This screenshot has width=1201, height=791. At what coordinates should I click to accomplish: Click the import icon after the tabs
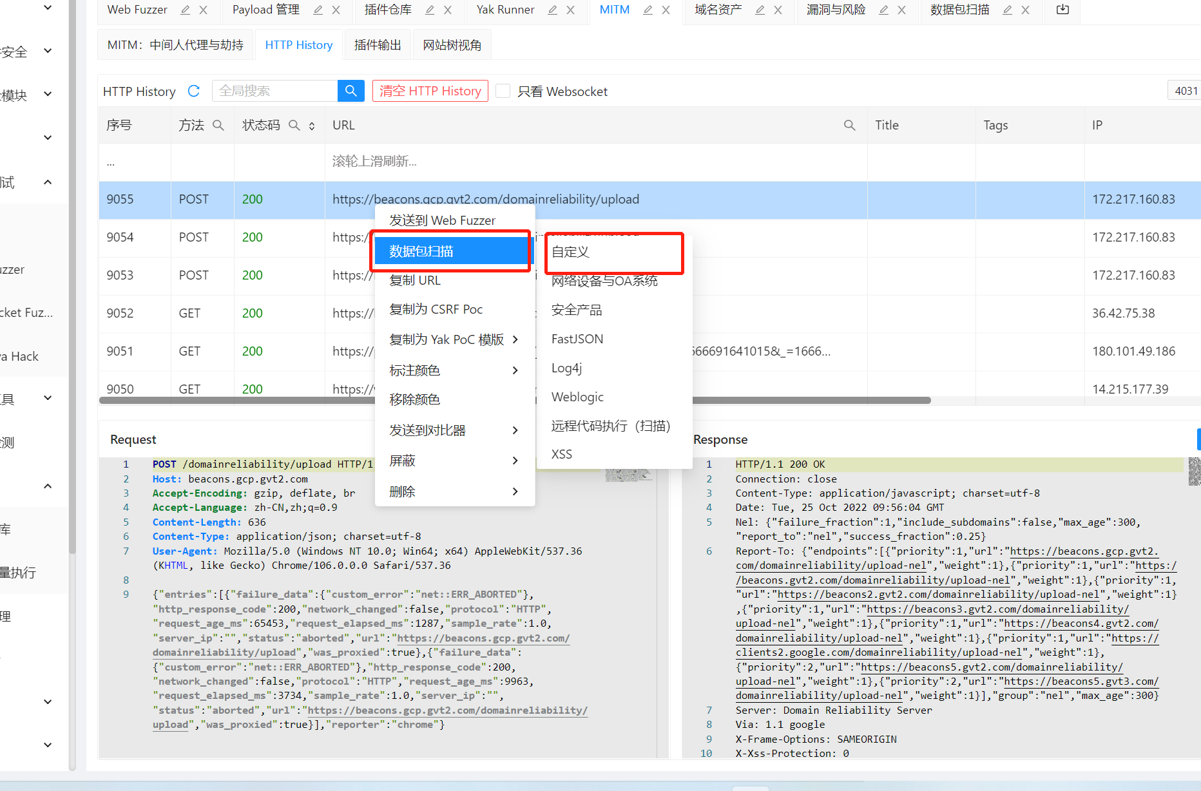pyautogui.click(x=1063, y=10)
